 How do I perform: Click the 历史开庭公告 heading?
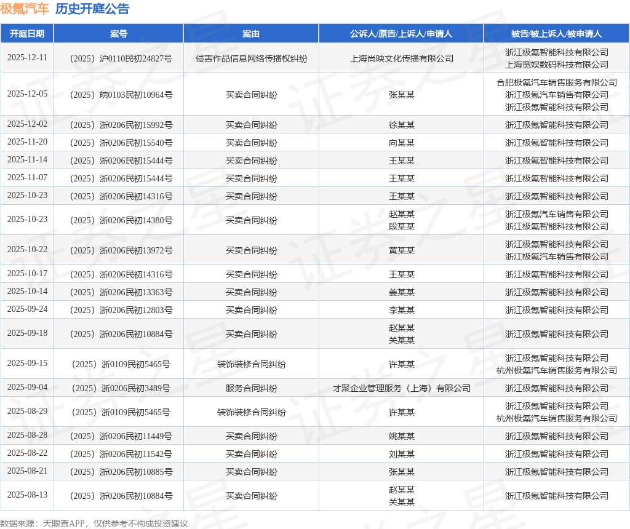(x=92, y=9)
